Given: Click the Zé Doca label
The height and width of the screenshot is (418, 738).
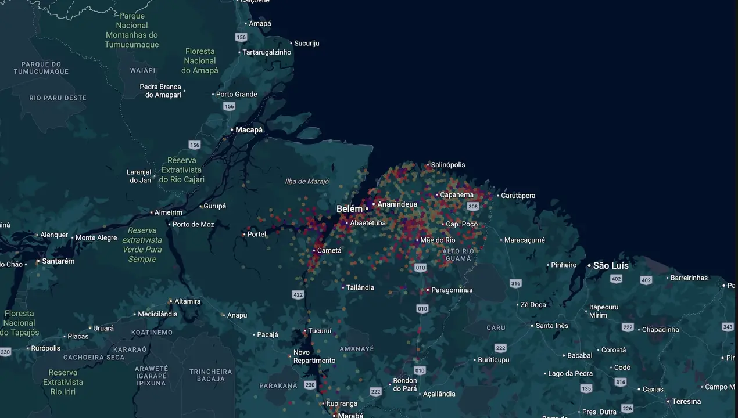Looking at the screenshot, I should click(533, 305).
